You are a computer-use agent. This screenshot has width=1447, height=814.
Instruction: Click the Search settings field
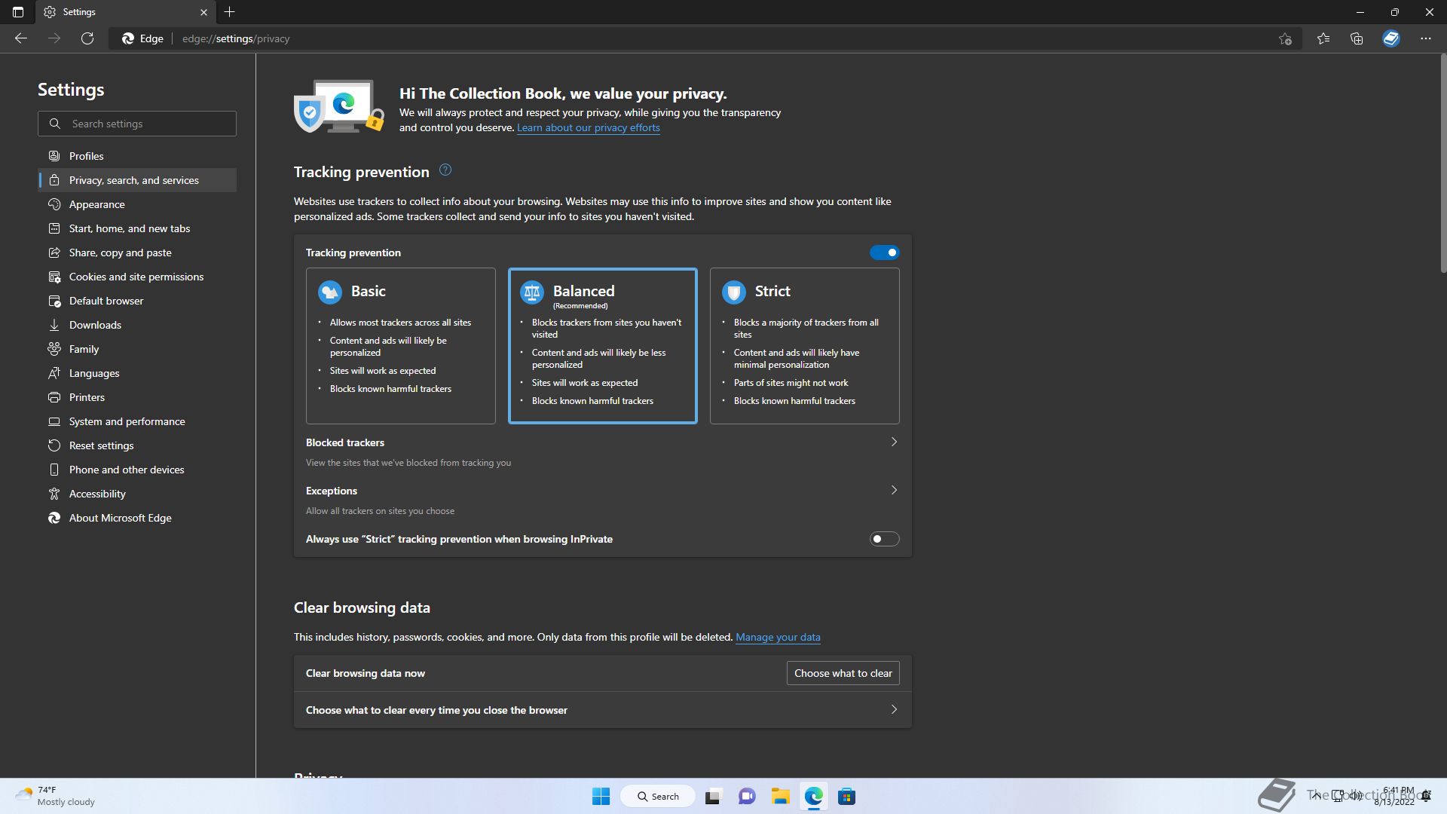(137, 124)
